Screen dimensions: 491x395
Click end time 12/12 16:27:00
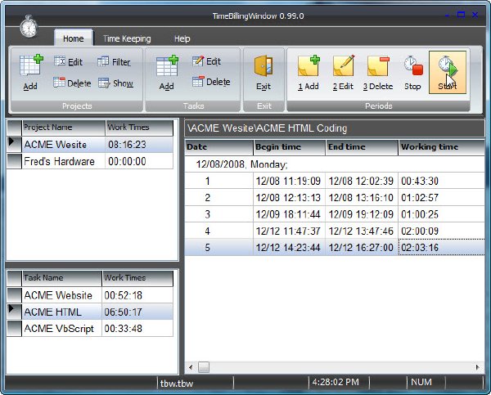[361, 248]
